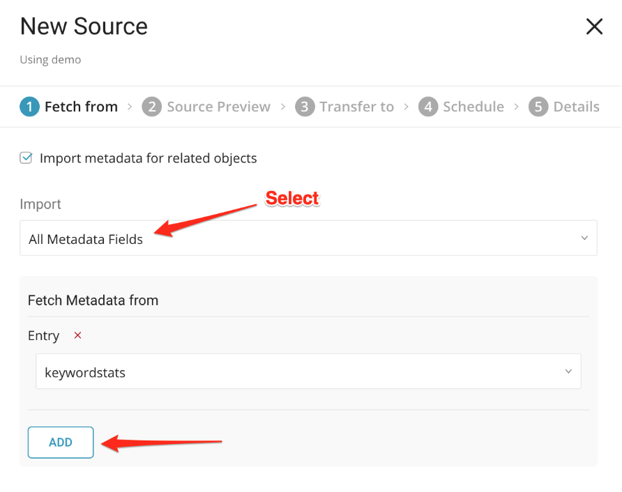Image resolution: width=622 pixels, height=492 pixels.
Task: Click the step 1 circle icon
Action: click(29, 107)
